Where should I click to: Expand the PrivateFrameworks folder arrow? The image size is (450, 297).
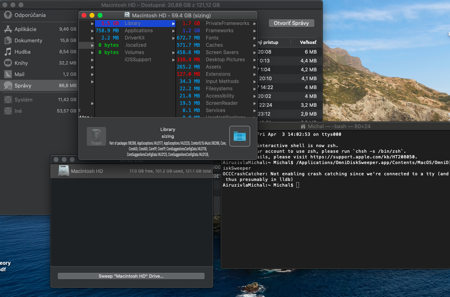coord(255,23)
